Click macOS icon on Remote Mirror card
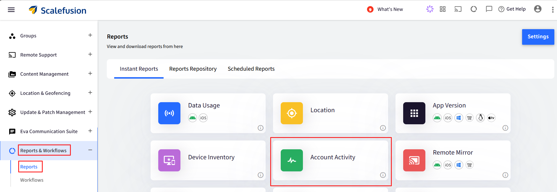557x192 pixels. point(470,165)
